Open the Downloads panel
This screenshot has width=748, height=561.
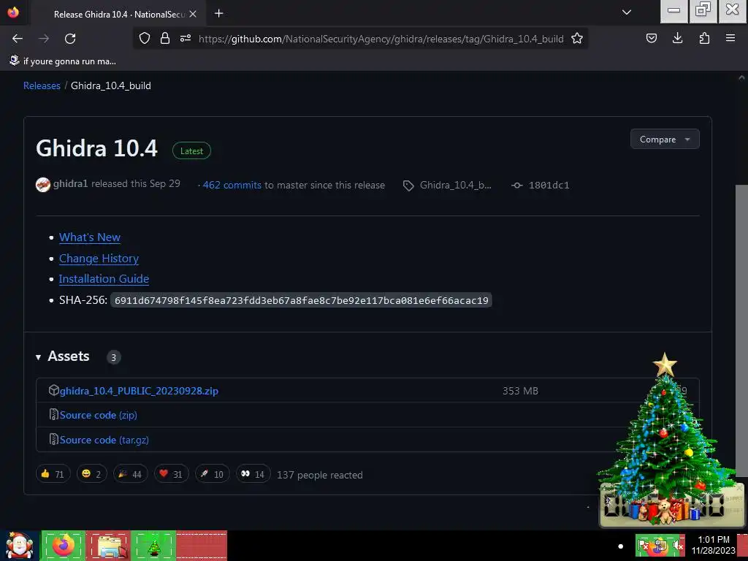[677, 38]
